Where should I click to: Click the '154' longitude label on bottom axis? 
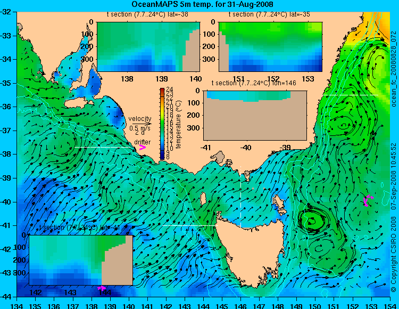point(389,306)
